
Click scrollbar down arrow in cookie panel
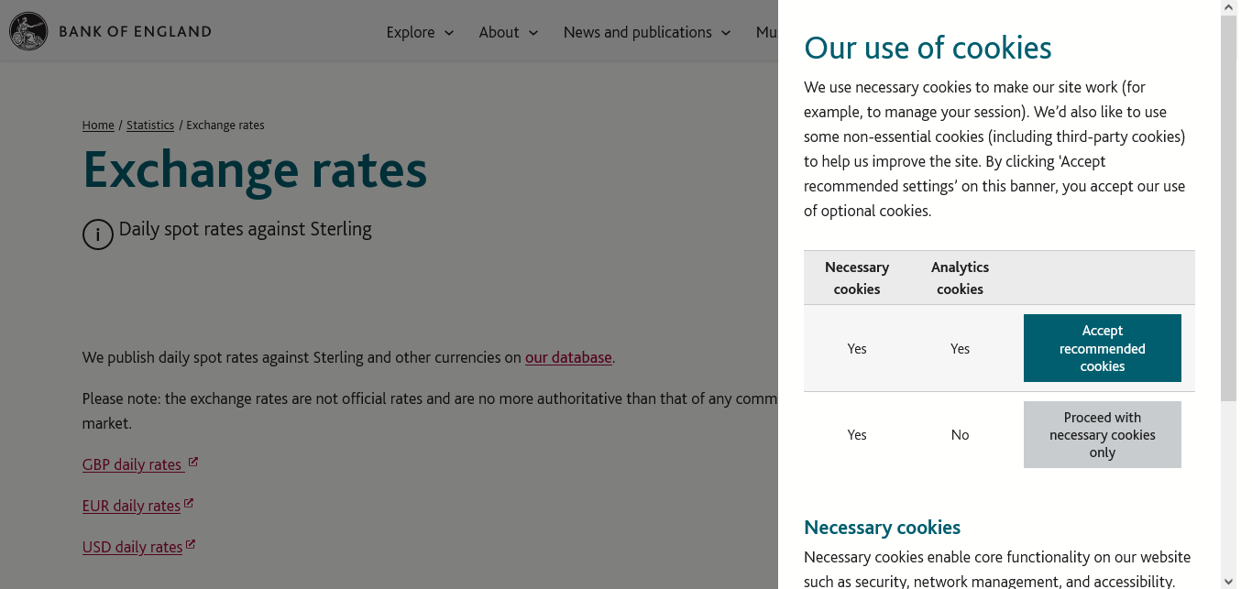click(1229, 581)
